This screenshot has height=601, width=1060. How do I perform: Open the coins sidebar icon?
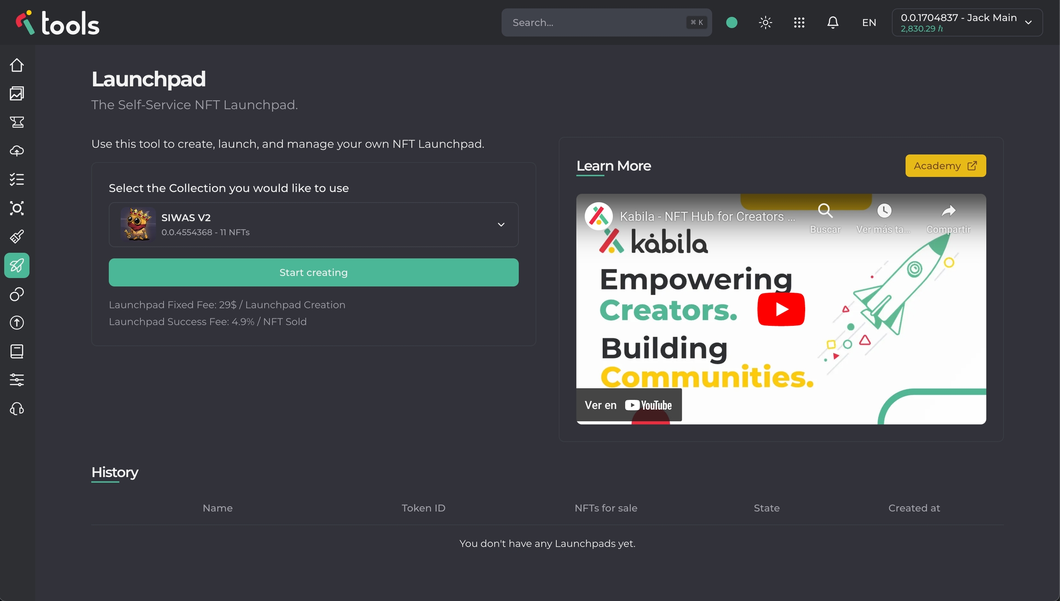[17, 294]
